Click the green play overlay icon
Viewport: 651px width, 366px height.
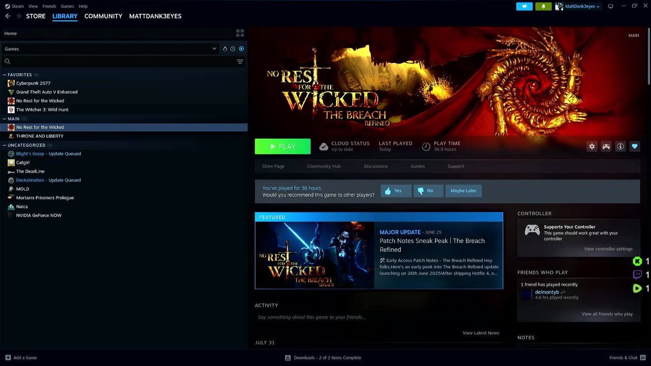637,288
